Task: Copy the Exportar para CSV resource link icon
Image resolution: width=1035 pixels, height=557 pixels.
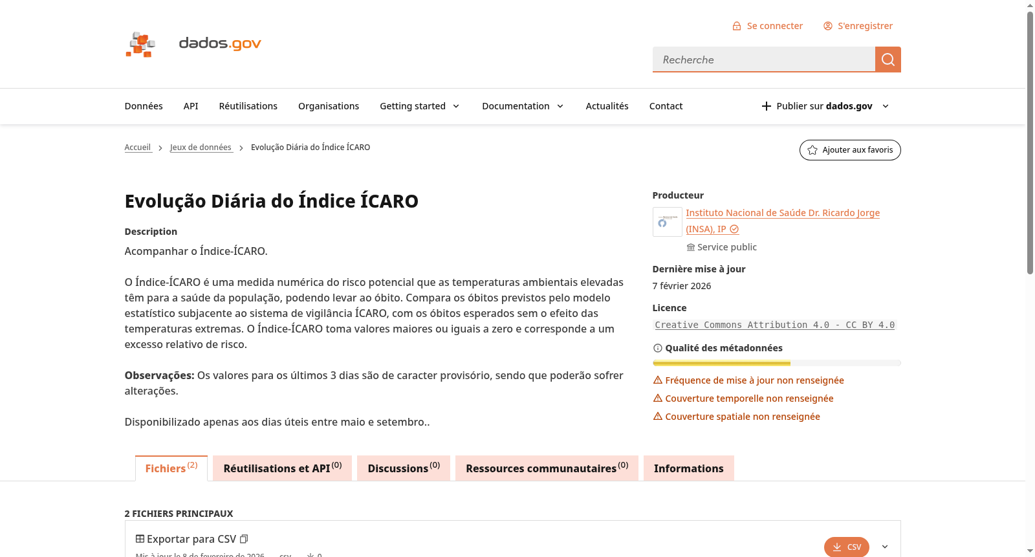Action: click(244, 539)
